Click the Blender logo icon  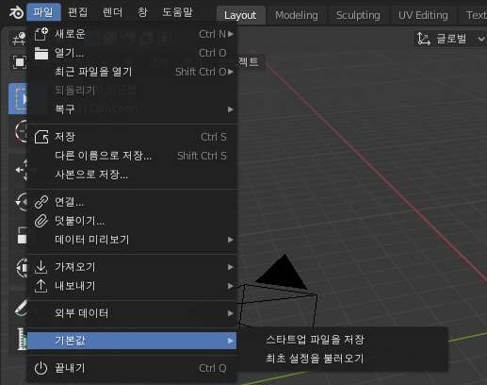pos(16,12)
